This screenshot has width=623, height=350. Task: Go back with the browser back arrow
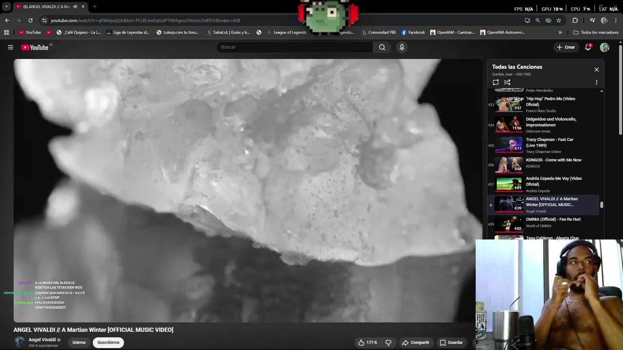coord(7,20)
